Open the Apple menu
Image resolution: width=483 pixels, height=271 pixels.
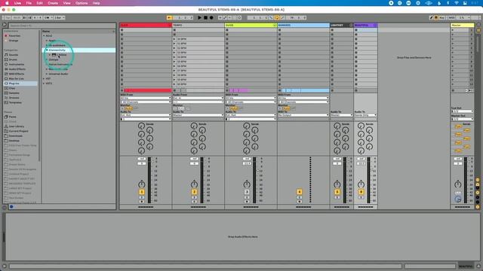point(7,3)
